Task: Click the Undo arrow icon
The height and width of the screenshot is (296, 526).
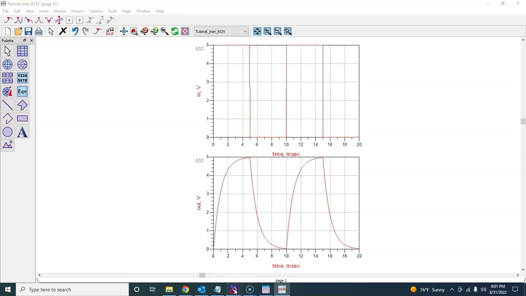Action: click(x=75, y=32)
